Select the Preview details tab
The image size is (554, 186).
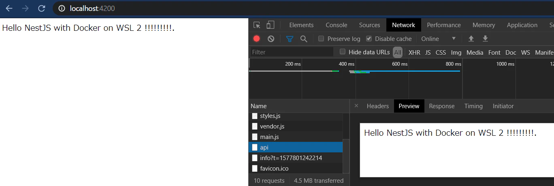[409, 106]
